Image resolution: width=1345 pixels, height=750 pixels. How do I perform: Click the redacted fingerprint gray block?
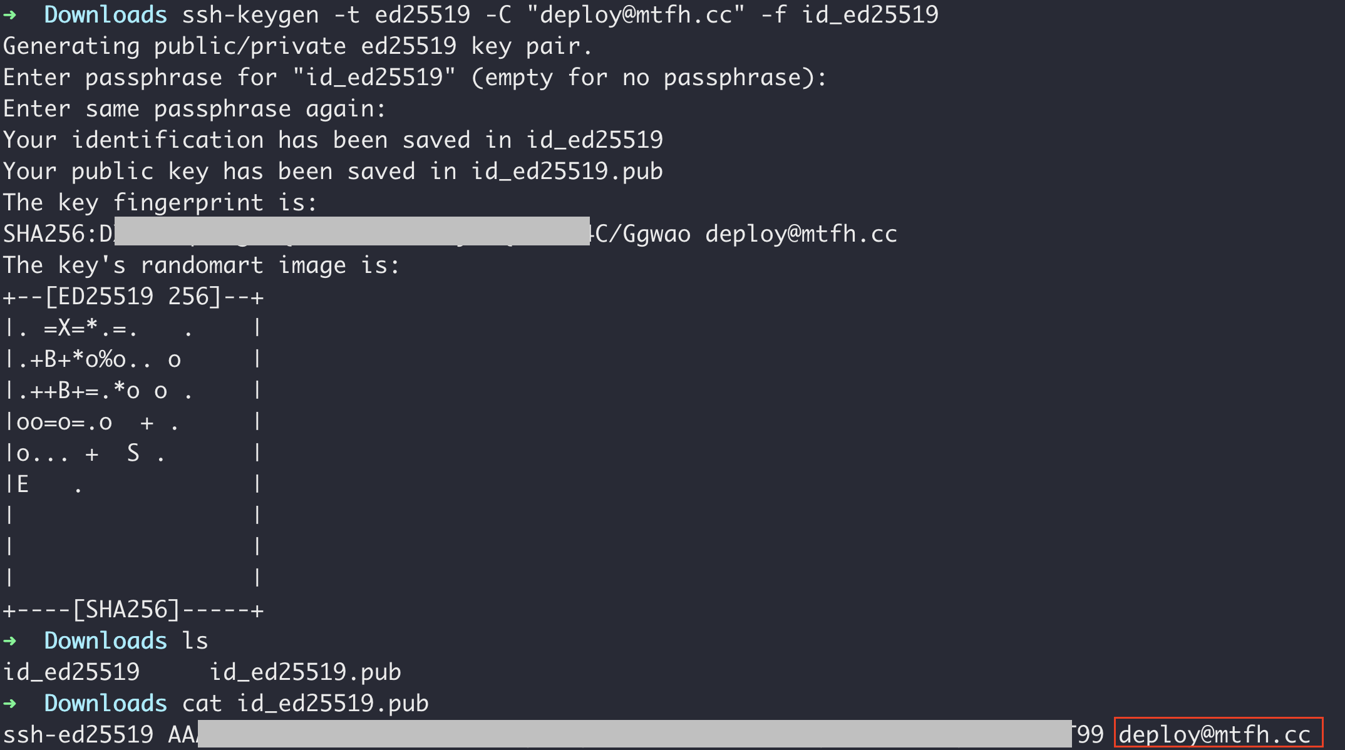click(x=352, y=232)
